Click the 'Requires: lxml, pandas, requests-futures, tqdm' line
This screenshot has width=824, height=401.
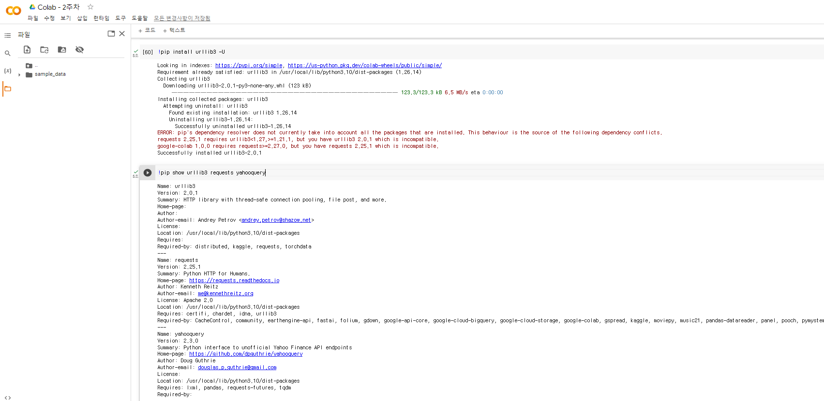(x=224, y=388)
